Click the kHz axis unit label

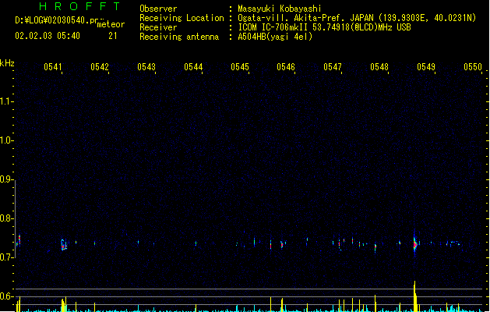7,63
